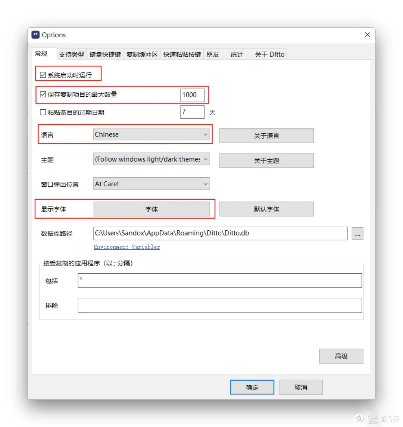Screen dimensions: 403x427
Task: Open the 窗口弹出位置 dropdown set to At Caret
Action: 151,184
